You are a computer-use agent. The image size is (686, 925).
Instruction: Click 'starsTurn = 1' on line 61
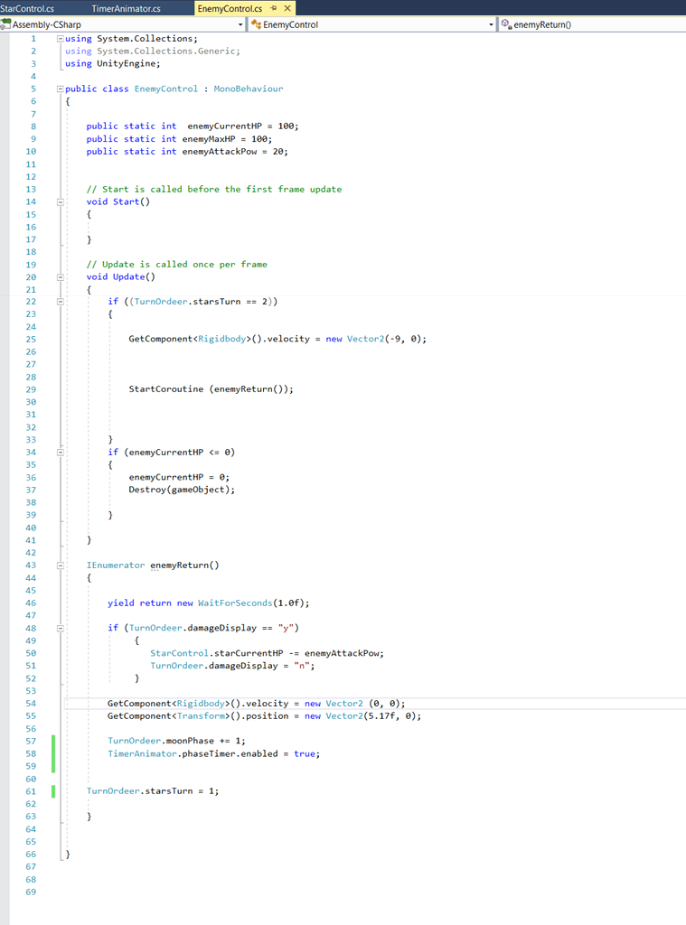coord(182,791)
